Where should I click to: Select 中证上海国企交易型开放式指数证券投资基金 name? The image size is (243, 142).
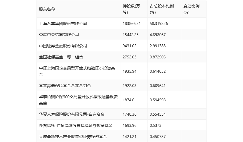click(77, 71)
